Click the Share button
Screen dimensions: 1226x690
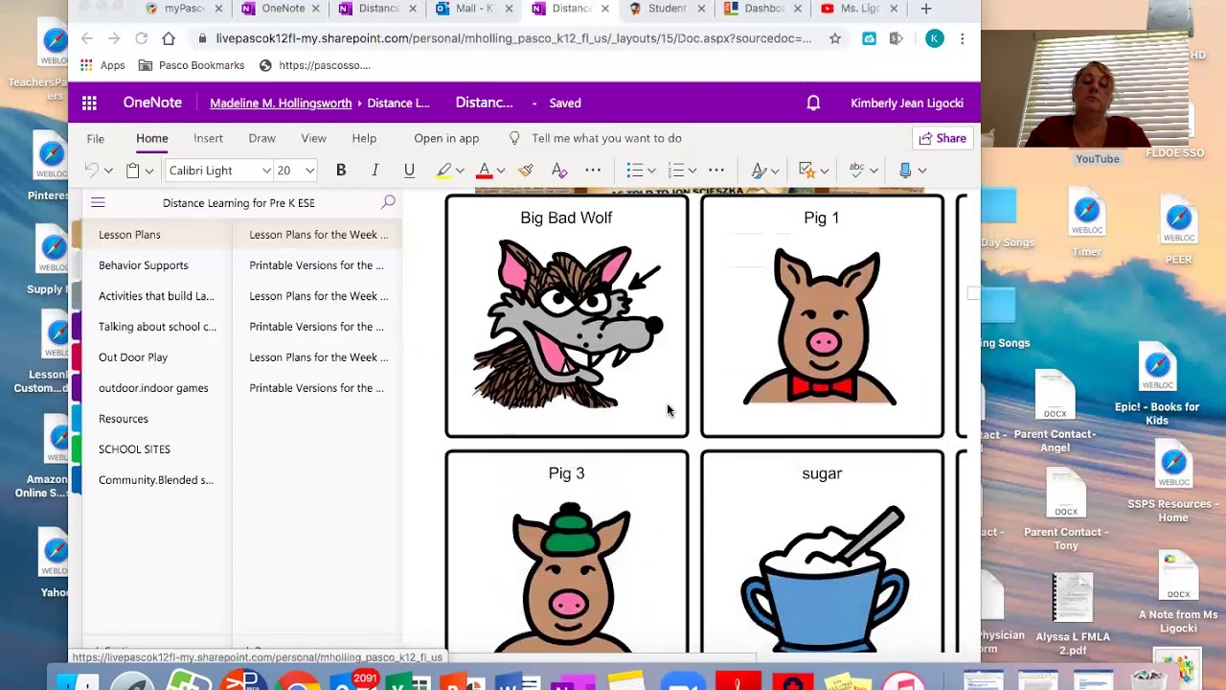pos(942,138)
